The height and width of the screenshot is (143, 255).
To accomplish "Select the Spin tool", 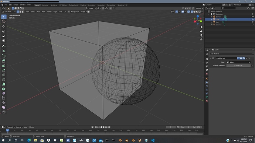I will (x=4, y=89).
